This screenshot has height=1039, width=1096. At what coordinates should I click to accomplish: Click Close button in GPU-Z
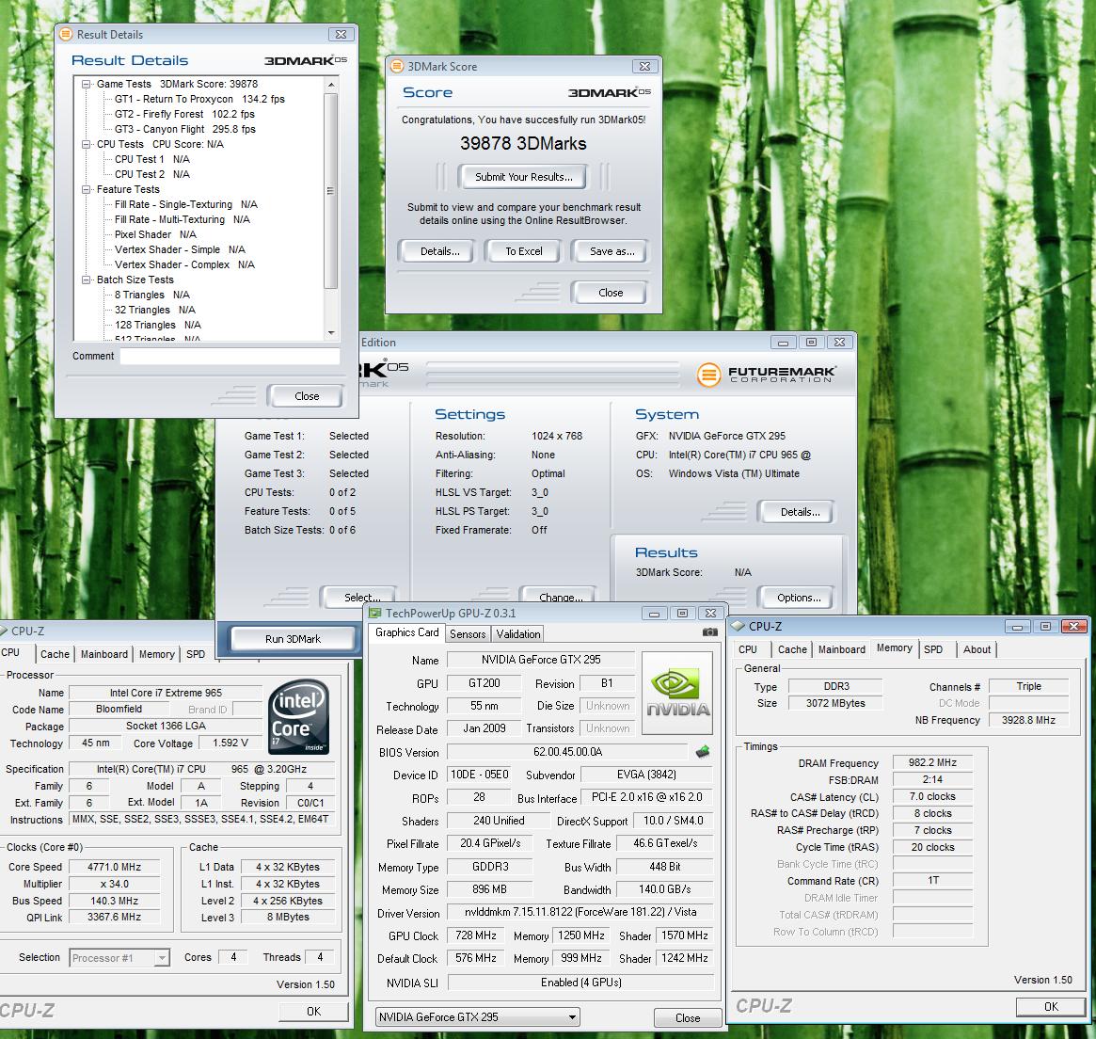(x=687, y=1018)
